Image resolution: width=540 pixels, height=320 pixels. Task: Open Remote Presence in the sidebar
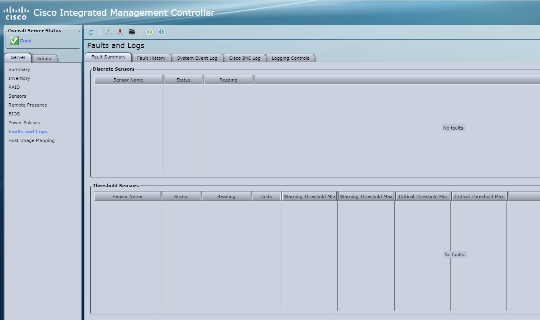pyautogui.click(x=28, y=105)
